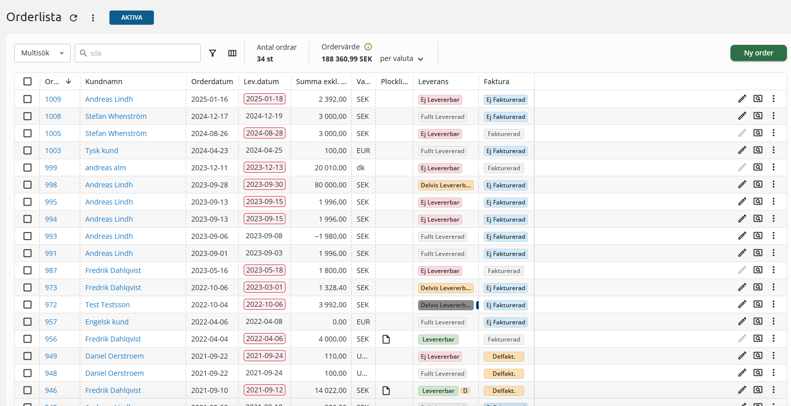Select the checkbox for order 1005

[27, 133]
